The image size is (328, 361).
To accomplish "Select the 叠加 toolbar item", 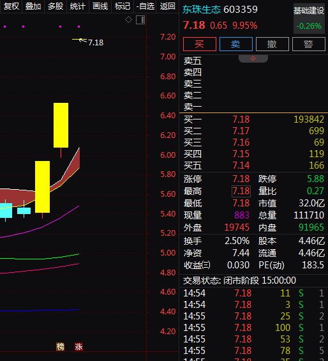I will coord(33,6).
